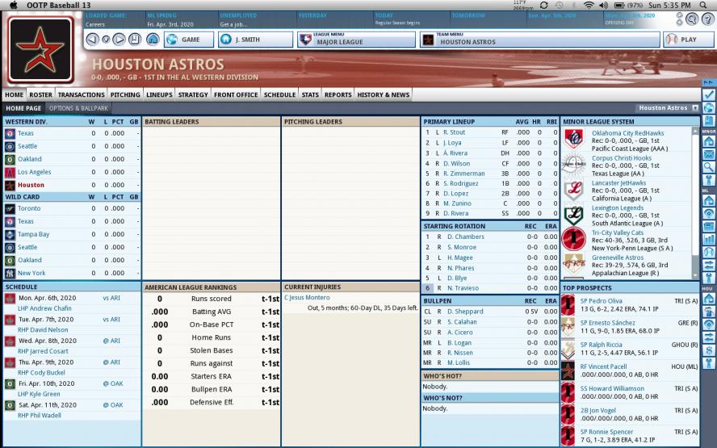Viewport: 717px width, 448px height.
Task: Click the dollar sign finances icon in sidebar
Action: [709, 350]
